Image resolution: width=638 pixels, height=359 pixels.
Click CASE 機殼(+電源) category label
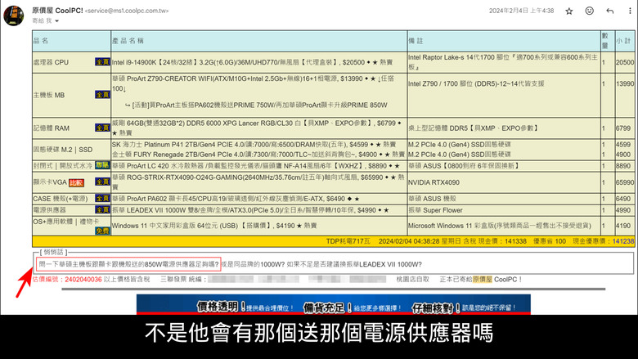[x=61, y=199]
